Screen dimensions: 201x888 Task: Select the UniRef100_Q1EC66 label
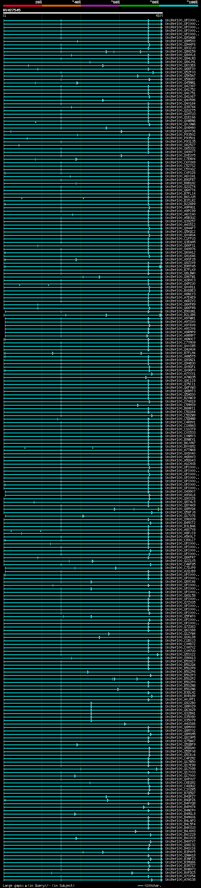[180, 117]
